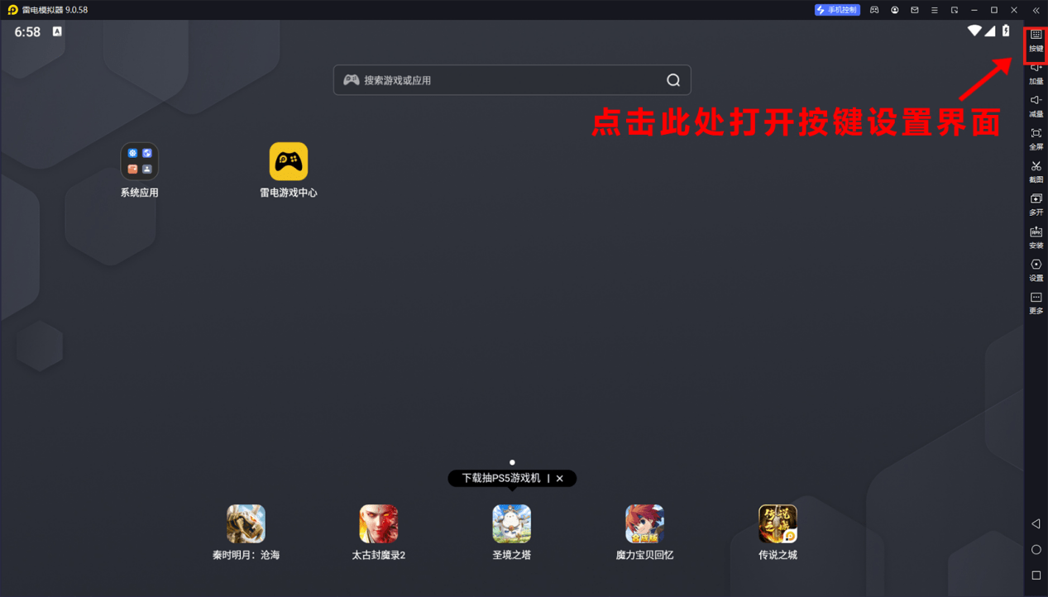Screen dimensions: 1048x597
Task: Open the user account icon in title bar
Action: pos(894,10)
